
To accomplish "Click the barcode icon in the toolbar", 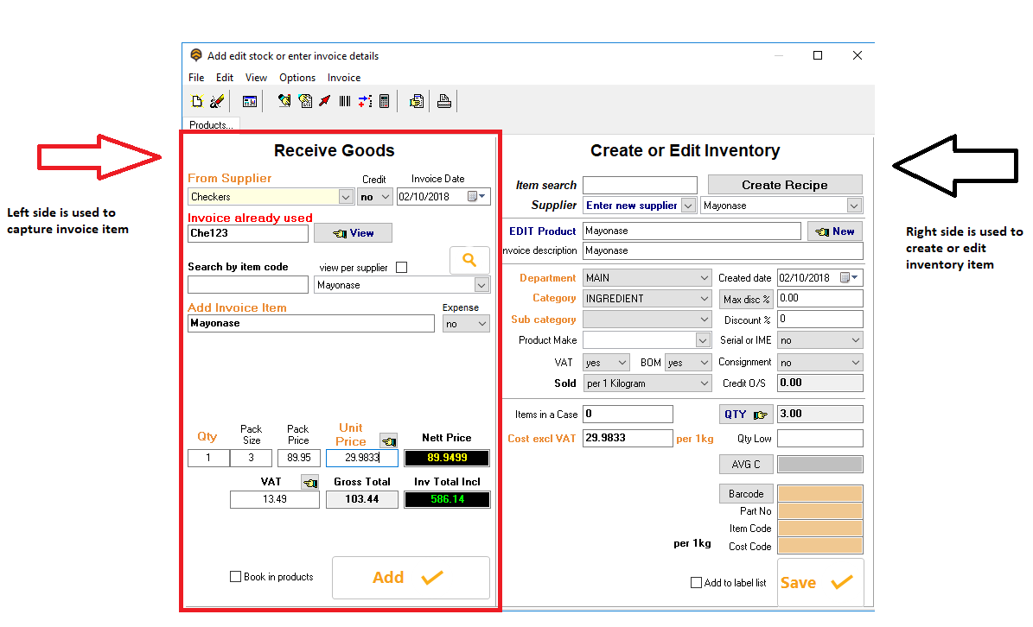I will tap(344, 101).
